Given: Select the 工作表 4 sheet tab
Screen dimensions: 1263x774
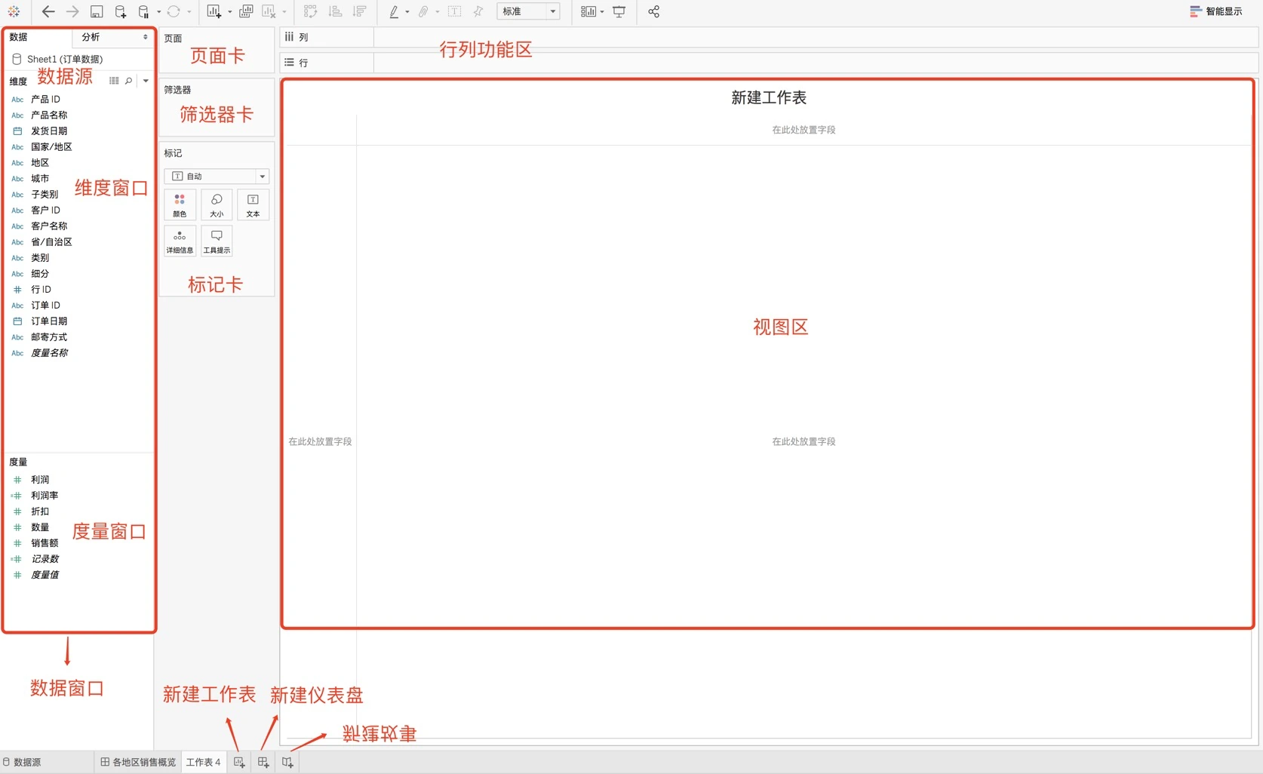Looking at the screenshot, I should point(204,762).
